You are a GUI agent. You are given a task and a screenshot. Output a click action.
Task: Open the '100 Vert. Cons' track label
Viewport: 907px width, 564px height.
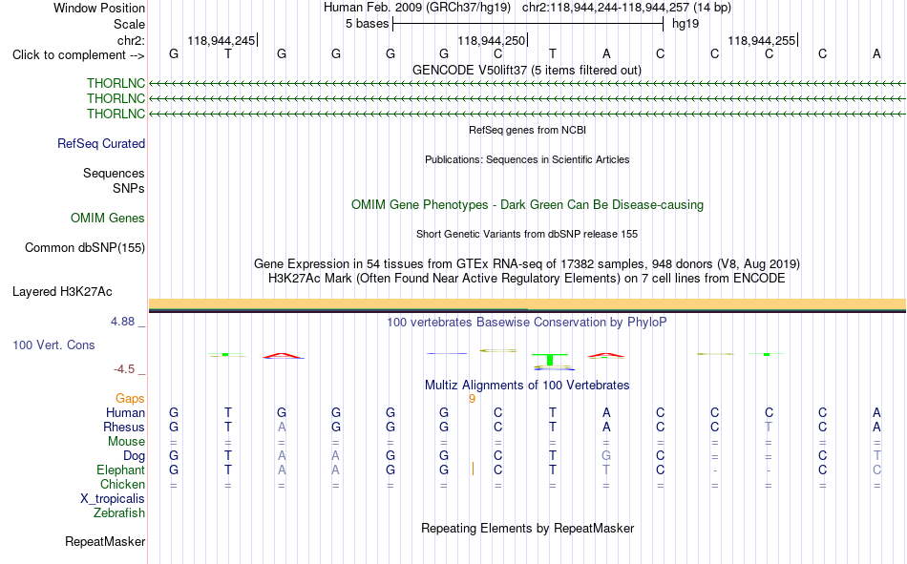(53, 345)
